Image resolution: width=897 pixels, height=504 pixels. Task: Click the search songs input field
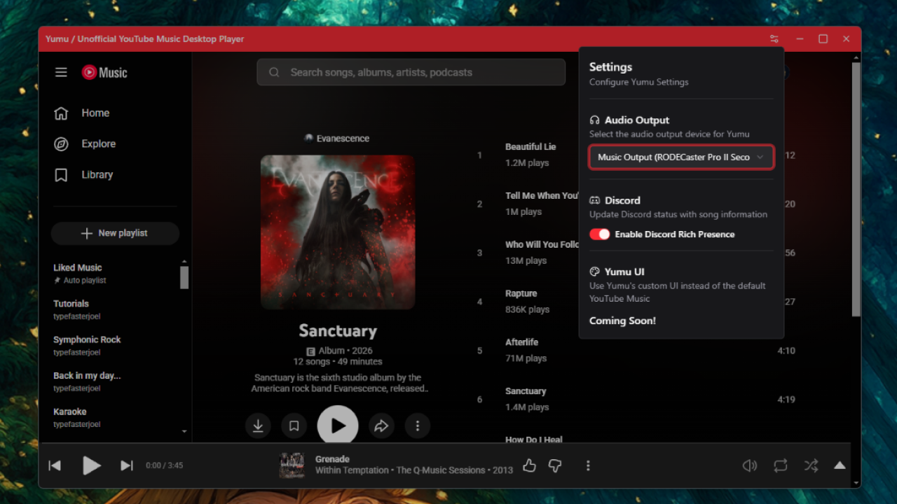(x=411, y=72)
